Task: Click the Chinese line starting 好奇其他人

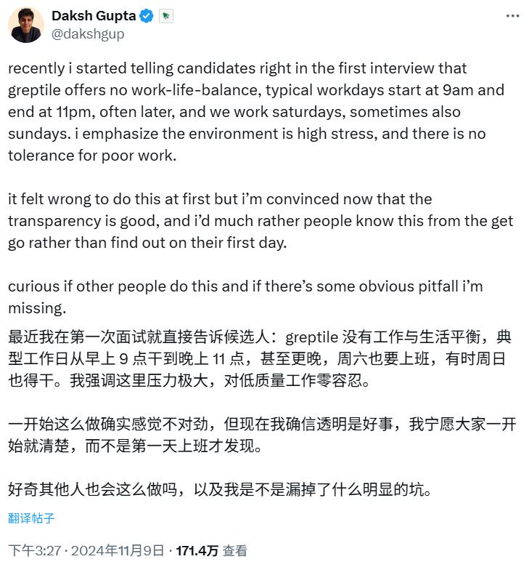Action: (x=219, y=489)
